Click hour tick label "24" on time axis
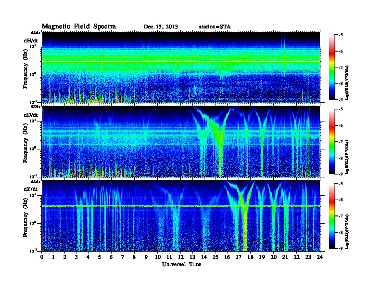The width and height of the screenshot is (381, 295). (x=320, y=257)
